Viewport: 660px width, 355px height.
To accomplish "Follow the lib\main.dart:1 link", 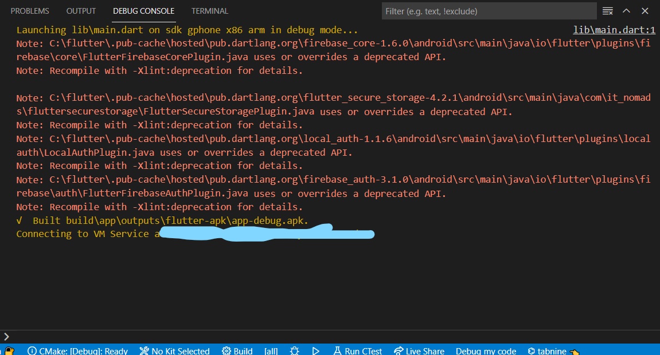I will pyautogui.click(x=614, y=30).
